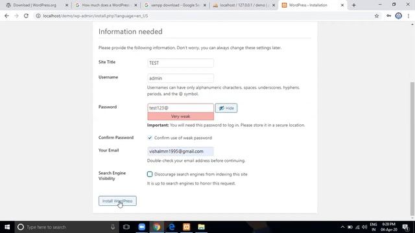The height and width of the screenshot is (233, 415).
Task: Open Chrome from the taskbar
Action: [157, 227]
